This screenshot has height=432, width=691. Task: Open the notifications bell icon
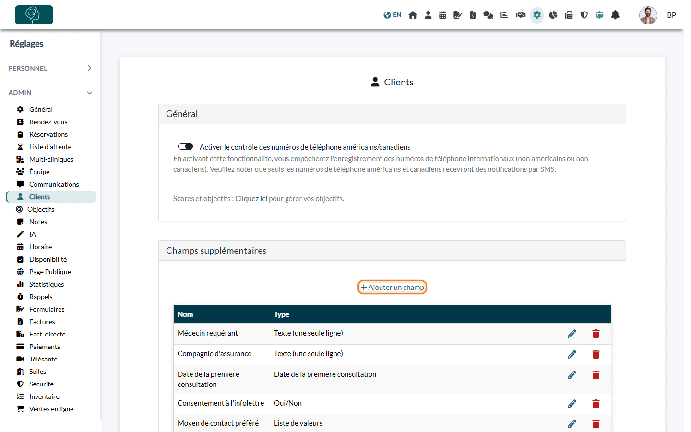click(x=615, y=15)
